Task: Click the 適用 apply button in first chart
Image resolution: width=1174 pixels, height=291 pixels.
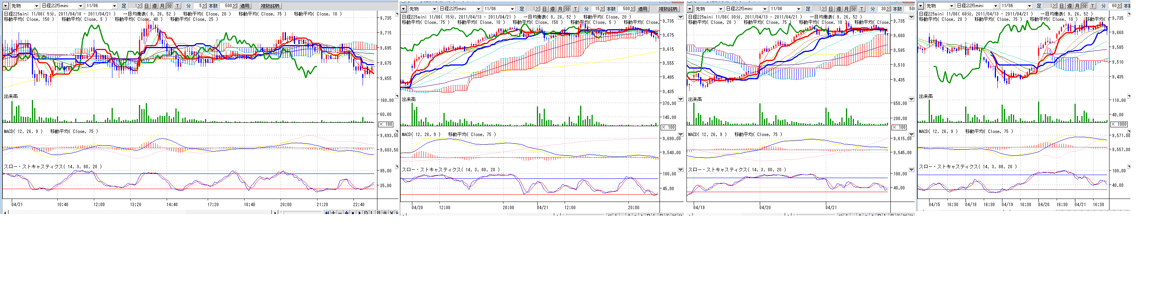Action: [x=245, y=6]
